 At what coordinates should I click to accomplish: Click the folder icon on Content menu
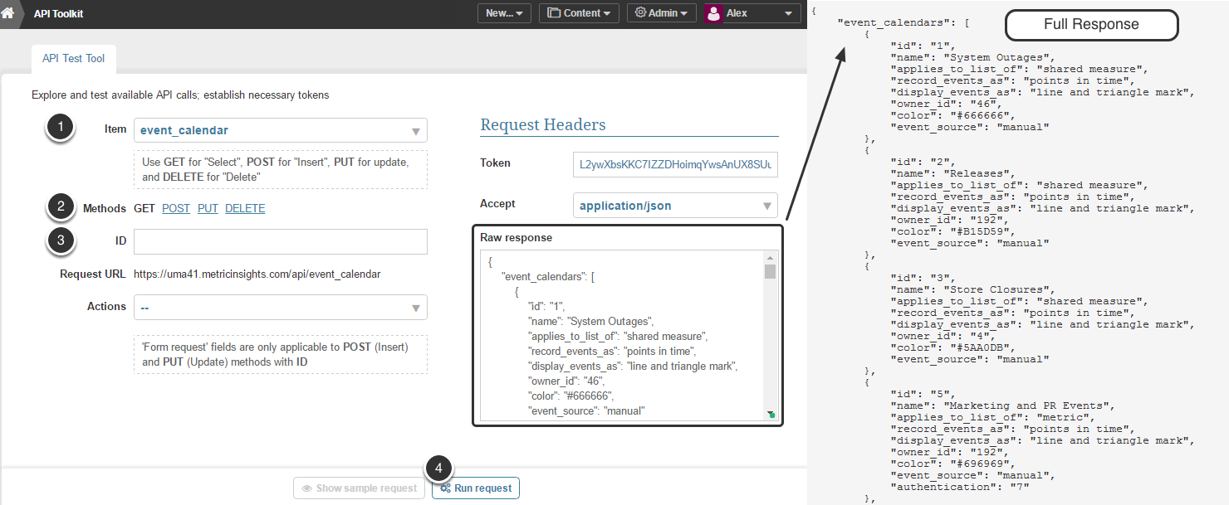(554, 13)
